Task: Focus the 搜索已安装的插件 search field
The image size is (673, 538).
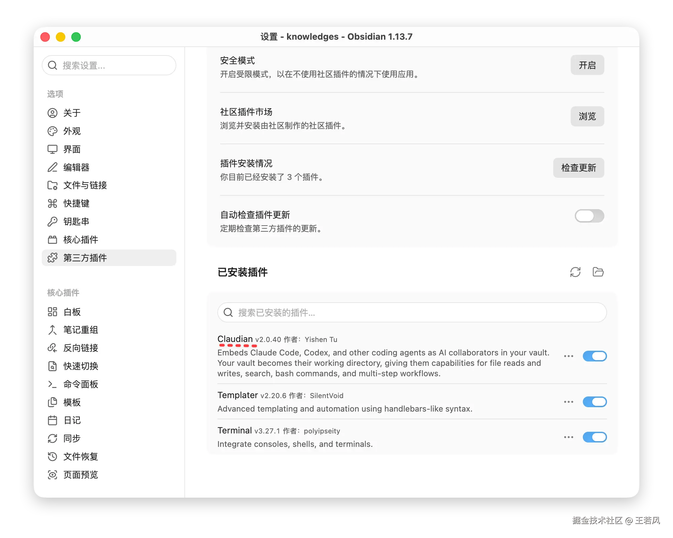Action: (412, 312)
